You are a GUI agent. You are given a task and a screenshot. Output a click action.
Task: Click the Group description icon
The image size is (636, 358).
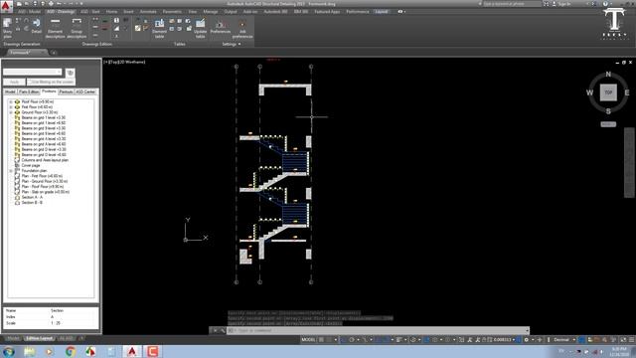77,28
